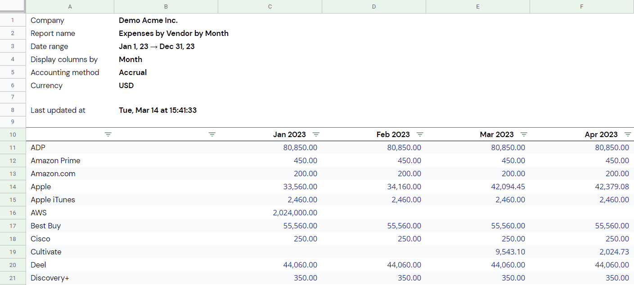The height and width of the screenshot is (285, 634).
Task: Select the ADP vendor cell
Action: click(x=70, y=147)
